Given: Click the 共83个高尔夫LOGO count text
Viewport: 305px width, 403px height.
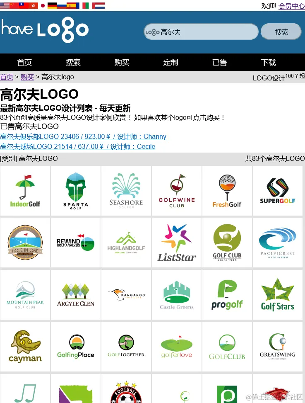Looking at the screenshot, I should click(x=275, y=158).
